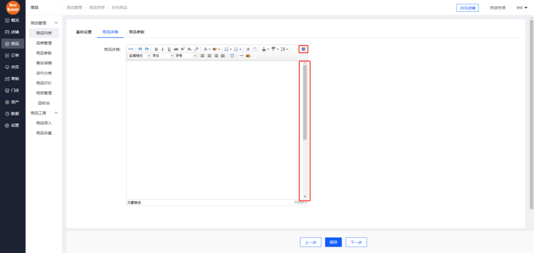Toggle editor fullscreen mode
This screenshot has height=253, width=534.
point(304,49)
